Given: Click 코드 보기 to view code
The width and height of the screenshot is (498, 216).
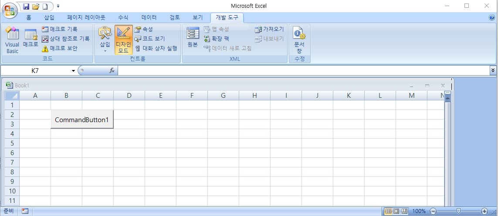Looking at the screenshot, I should coord(150,39).
